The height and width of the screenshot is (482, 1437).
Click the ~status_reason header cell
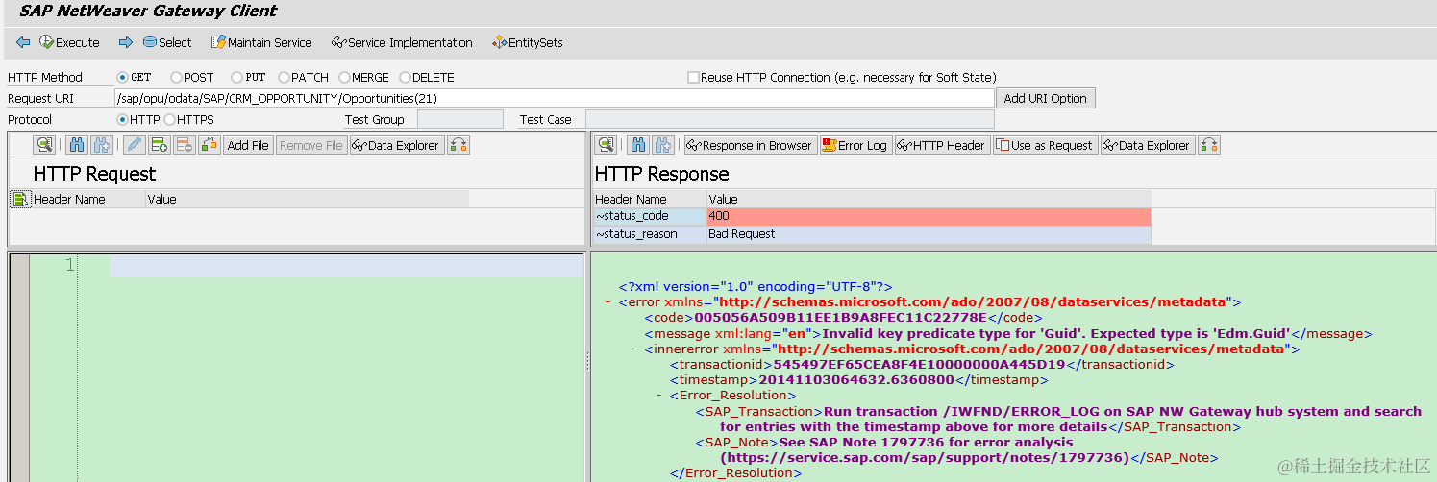coord(649,234)
